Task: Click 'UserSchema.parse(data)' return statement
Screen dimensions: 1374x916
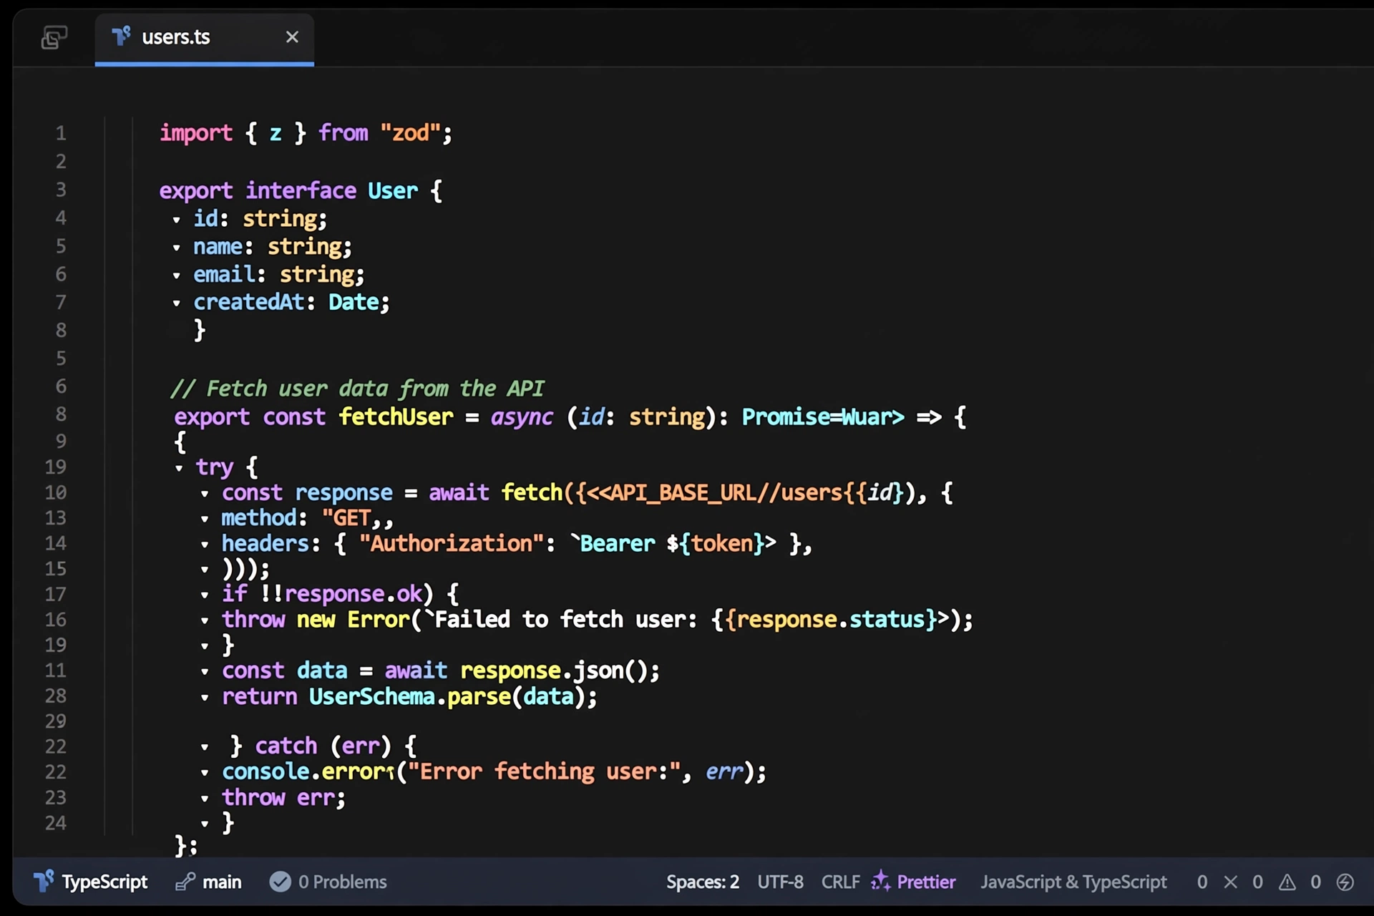Action: click(409, 696)
